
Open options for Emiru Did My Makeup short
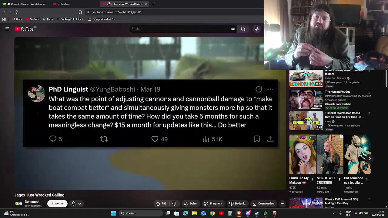click(312, 180)
